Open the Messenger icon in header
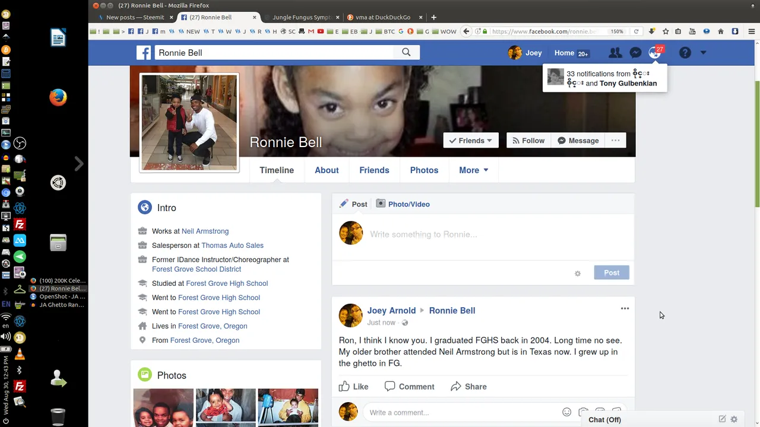 pyautogui.click(x=635, y=53)
